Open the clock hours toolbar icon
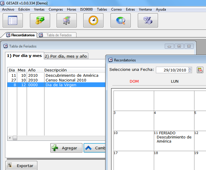 coord(93,20)
